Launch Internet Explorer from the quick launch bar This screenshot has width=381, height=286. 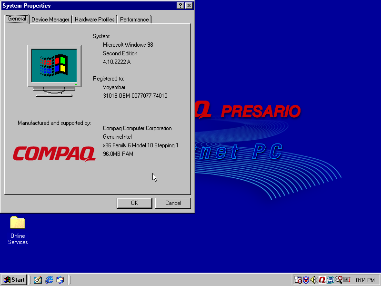(x=49, y=280)
